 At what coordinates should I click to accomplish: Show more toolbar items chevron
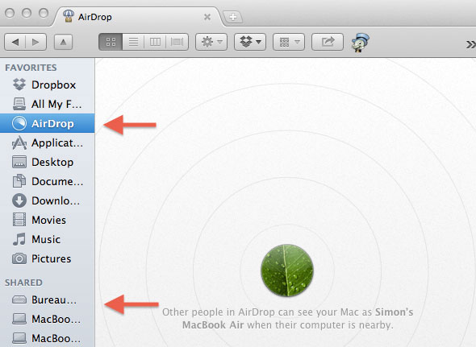click(x=470, y=44)
